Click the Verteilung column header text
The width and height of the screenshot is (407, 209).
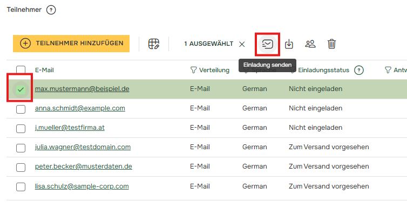click(x=214, y=70)
